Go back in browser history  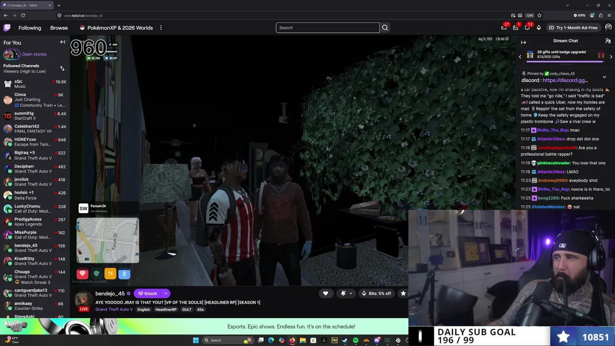pyautogui.click(x=6, y=15)
